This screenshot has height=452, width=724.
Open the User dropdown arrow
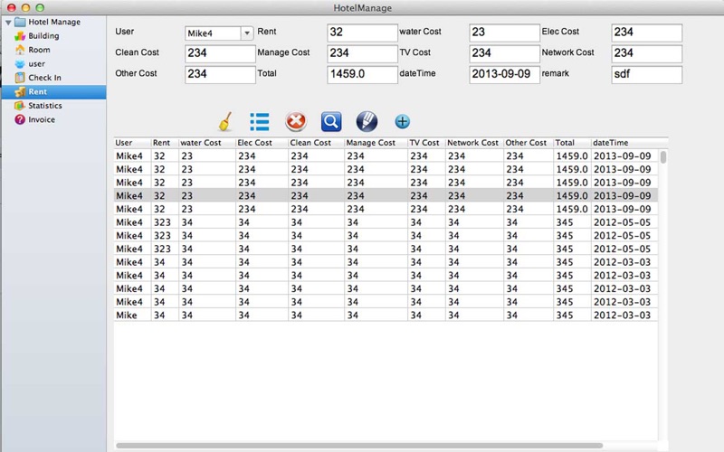[x=246, y=33]
